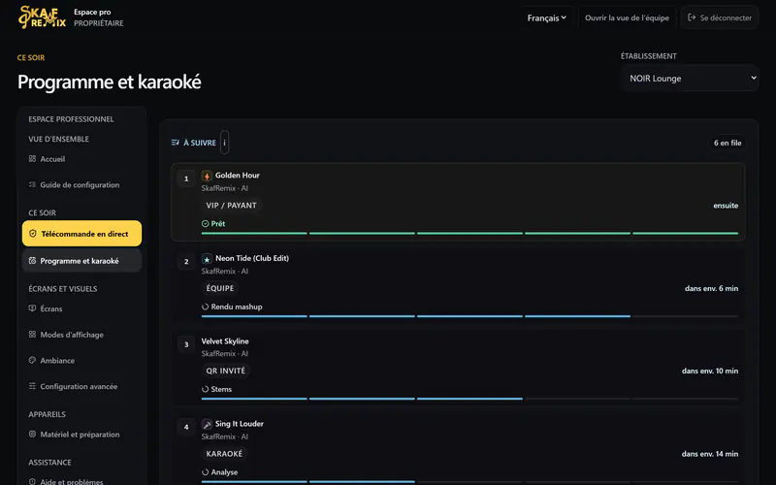Open Ambiance in the sidebar

pos(81,360)
